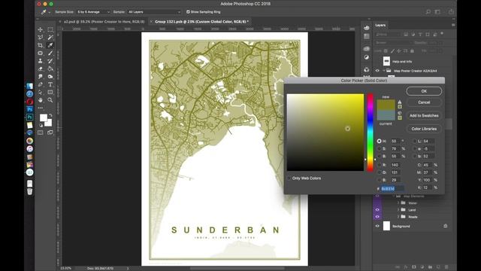
Task: Select the Crop tool
Action: click(40, 45)
